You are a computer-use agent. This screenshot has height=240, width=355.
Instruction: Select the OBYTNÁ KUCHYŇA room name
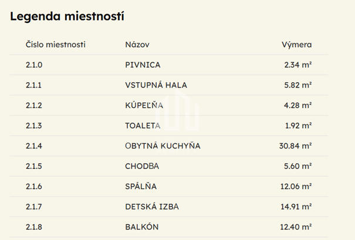coord(163,146)
